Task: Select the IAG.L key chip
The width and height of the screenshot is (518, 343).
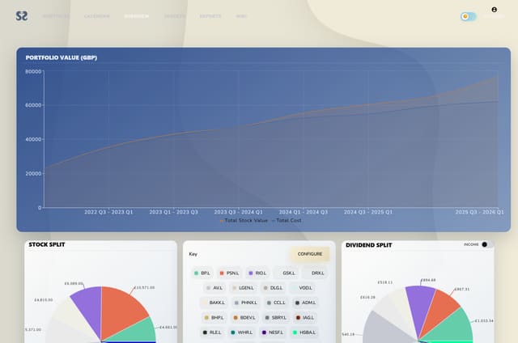Action: coord(305,318)
